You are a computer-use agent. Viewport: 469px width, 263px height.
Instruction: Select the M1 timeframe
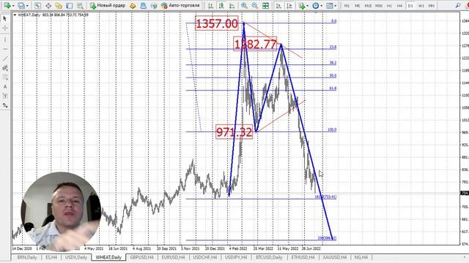(347, 6)
